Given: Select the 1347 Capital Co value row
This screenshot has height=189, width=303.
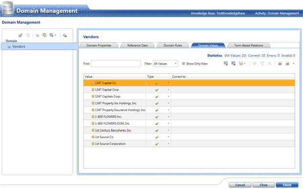Looking at the screenshot, I should [x=189, y=83].
